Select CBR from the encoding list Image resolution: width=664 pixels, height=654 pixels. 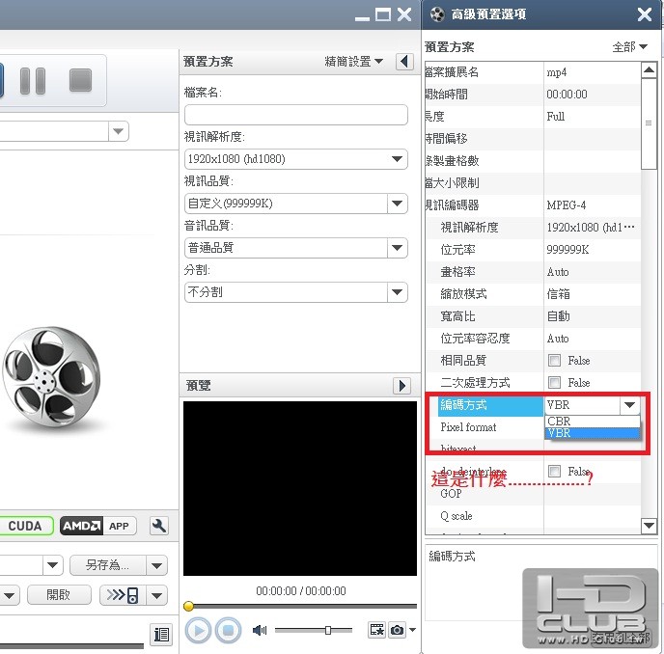[x=592, y=422]
